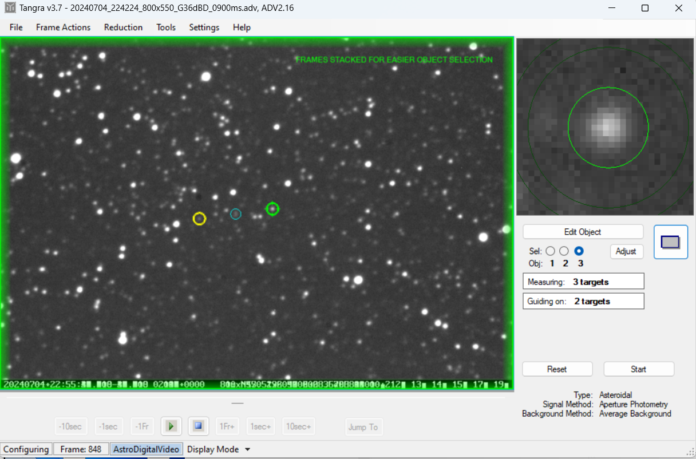This screenshot has width=696, height=459.
Task: Click the Reset button
Action: tap(556, 369)
